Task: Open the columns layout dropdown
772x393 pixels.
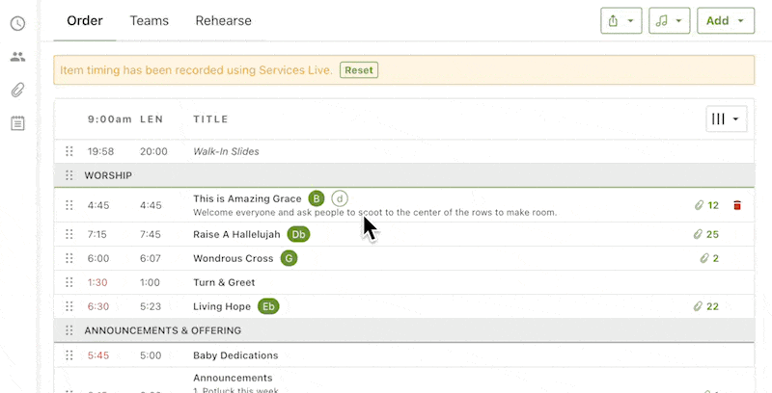Action: 727,118
